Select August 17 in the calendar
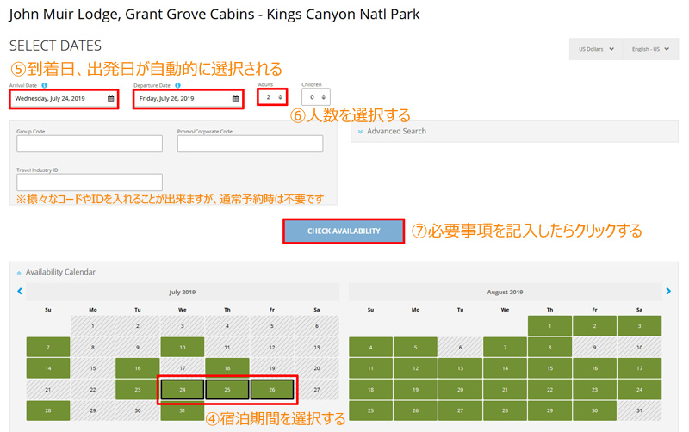Screen dimensions: 689x432 tap(639, 368)
